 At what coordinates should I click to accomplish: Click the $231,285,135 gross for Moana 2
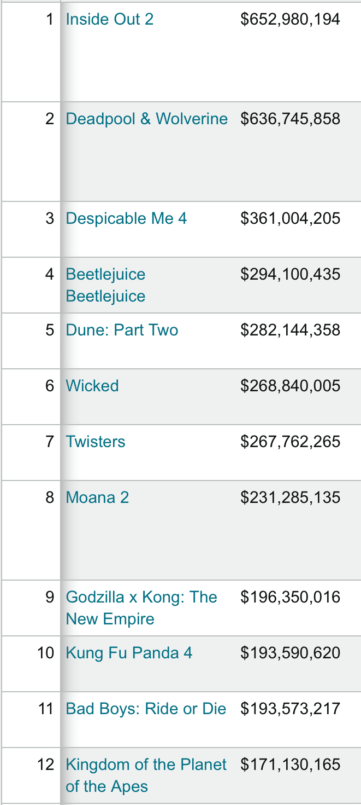pyautogui.click(x=290, y=497)
